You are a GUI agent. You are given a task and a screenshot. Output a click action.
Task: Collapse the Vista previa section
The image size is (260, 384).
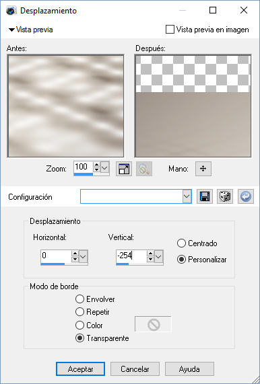pyautogui.click(x=11, y=30)
